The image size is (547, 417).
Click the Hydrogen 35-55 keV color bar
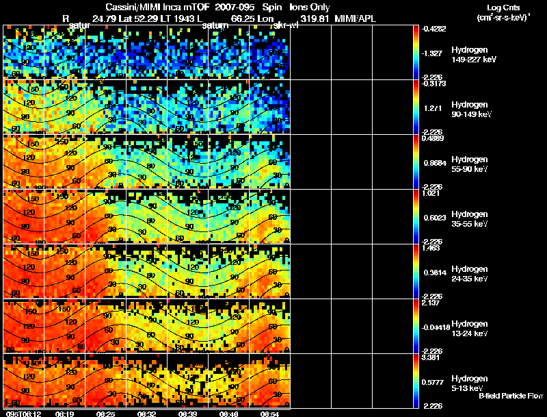pyautogui.click(x=416, y=216)
